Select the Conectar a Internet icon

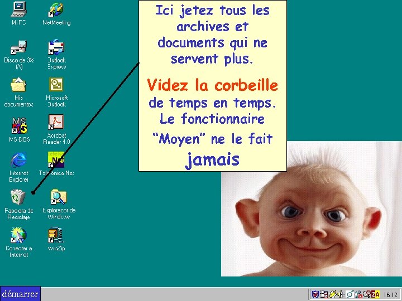pos(18,235)
